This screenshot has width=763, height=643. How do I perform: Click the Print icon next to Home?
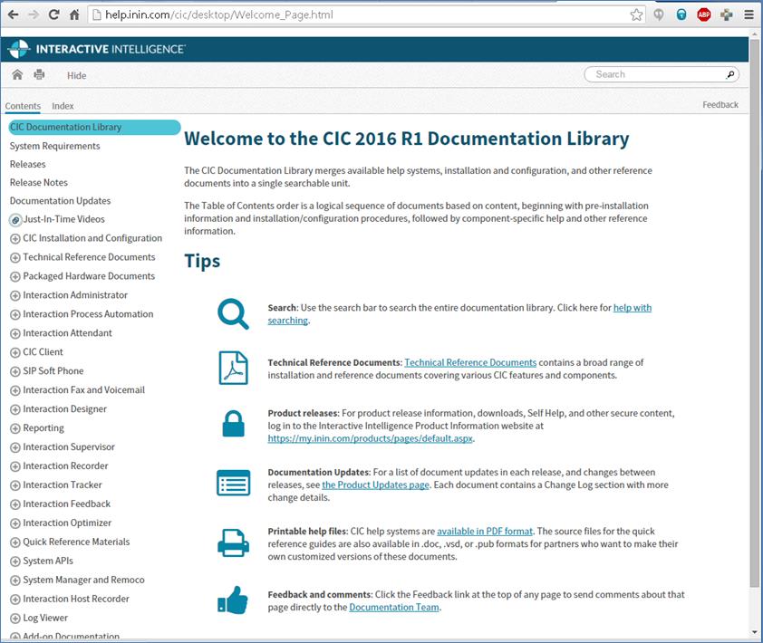coord(39,75)
